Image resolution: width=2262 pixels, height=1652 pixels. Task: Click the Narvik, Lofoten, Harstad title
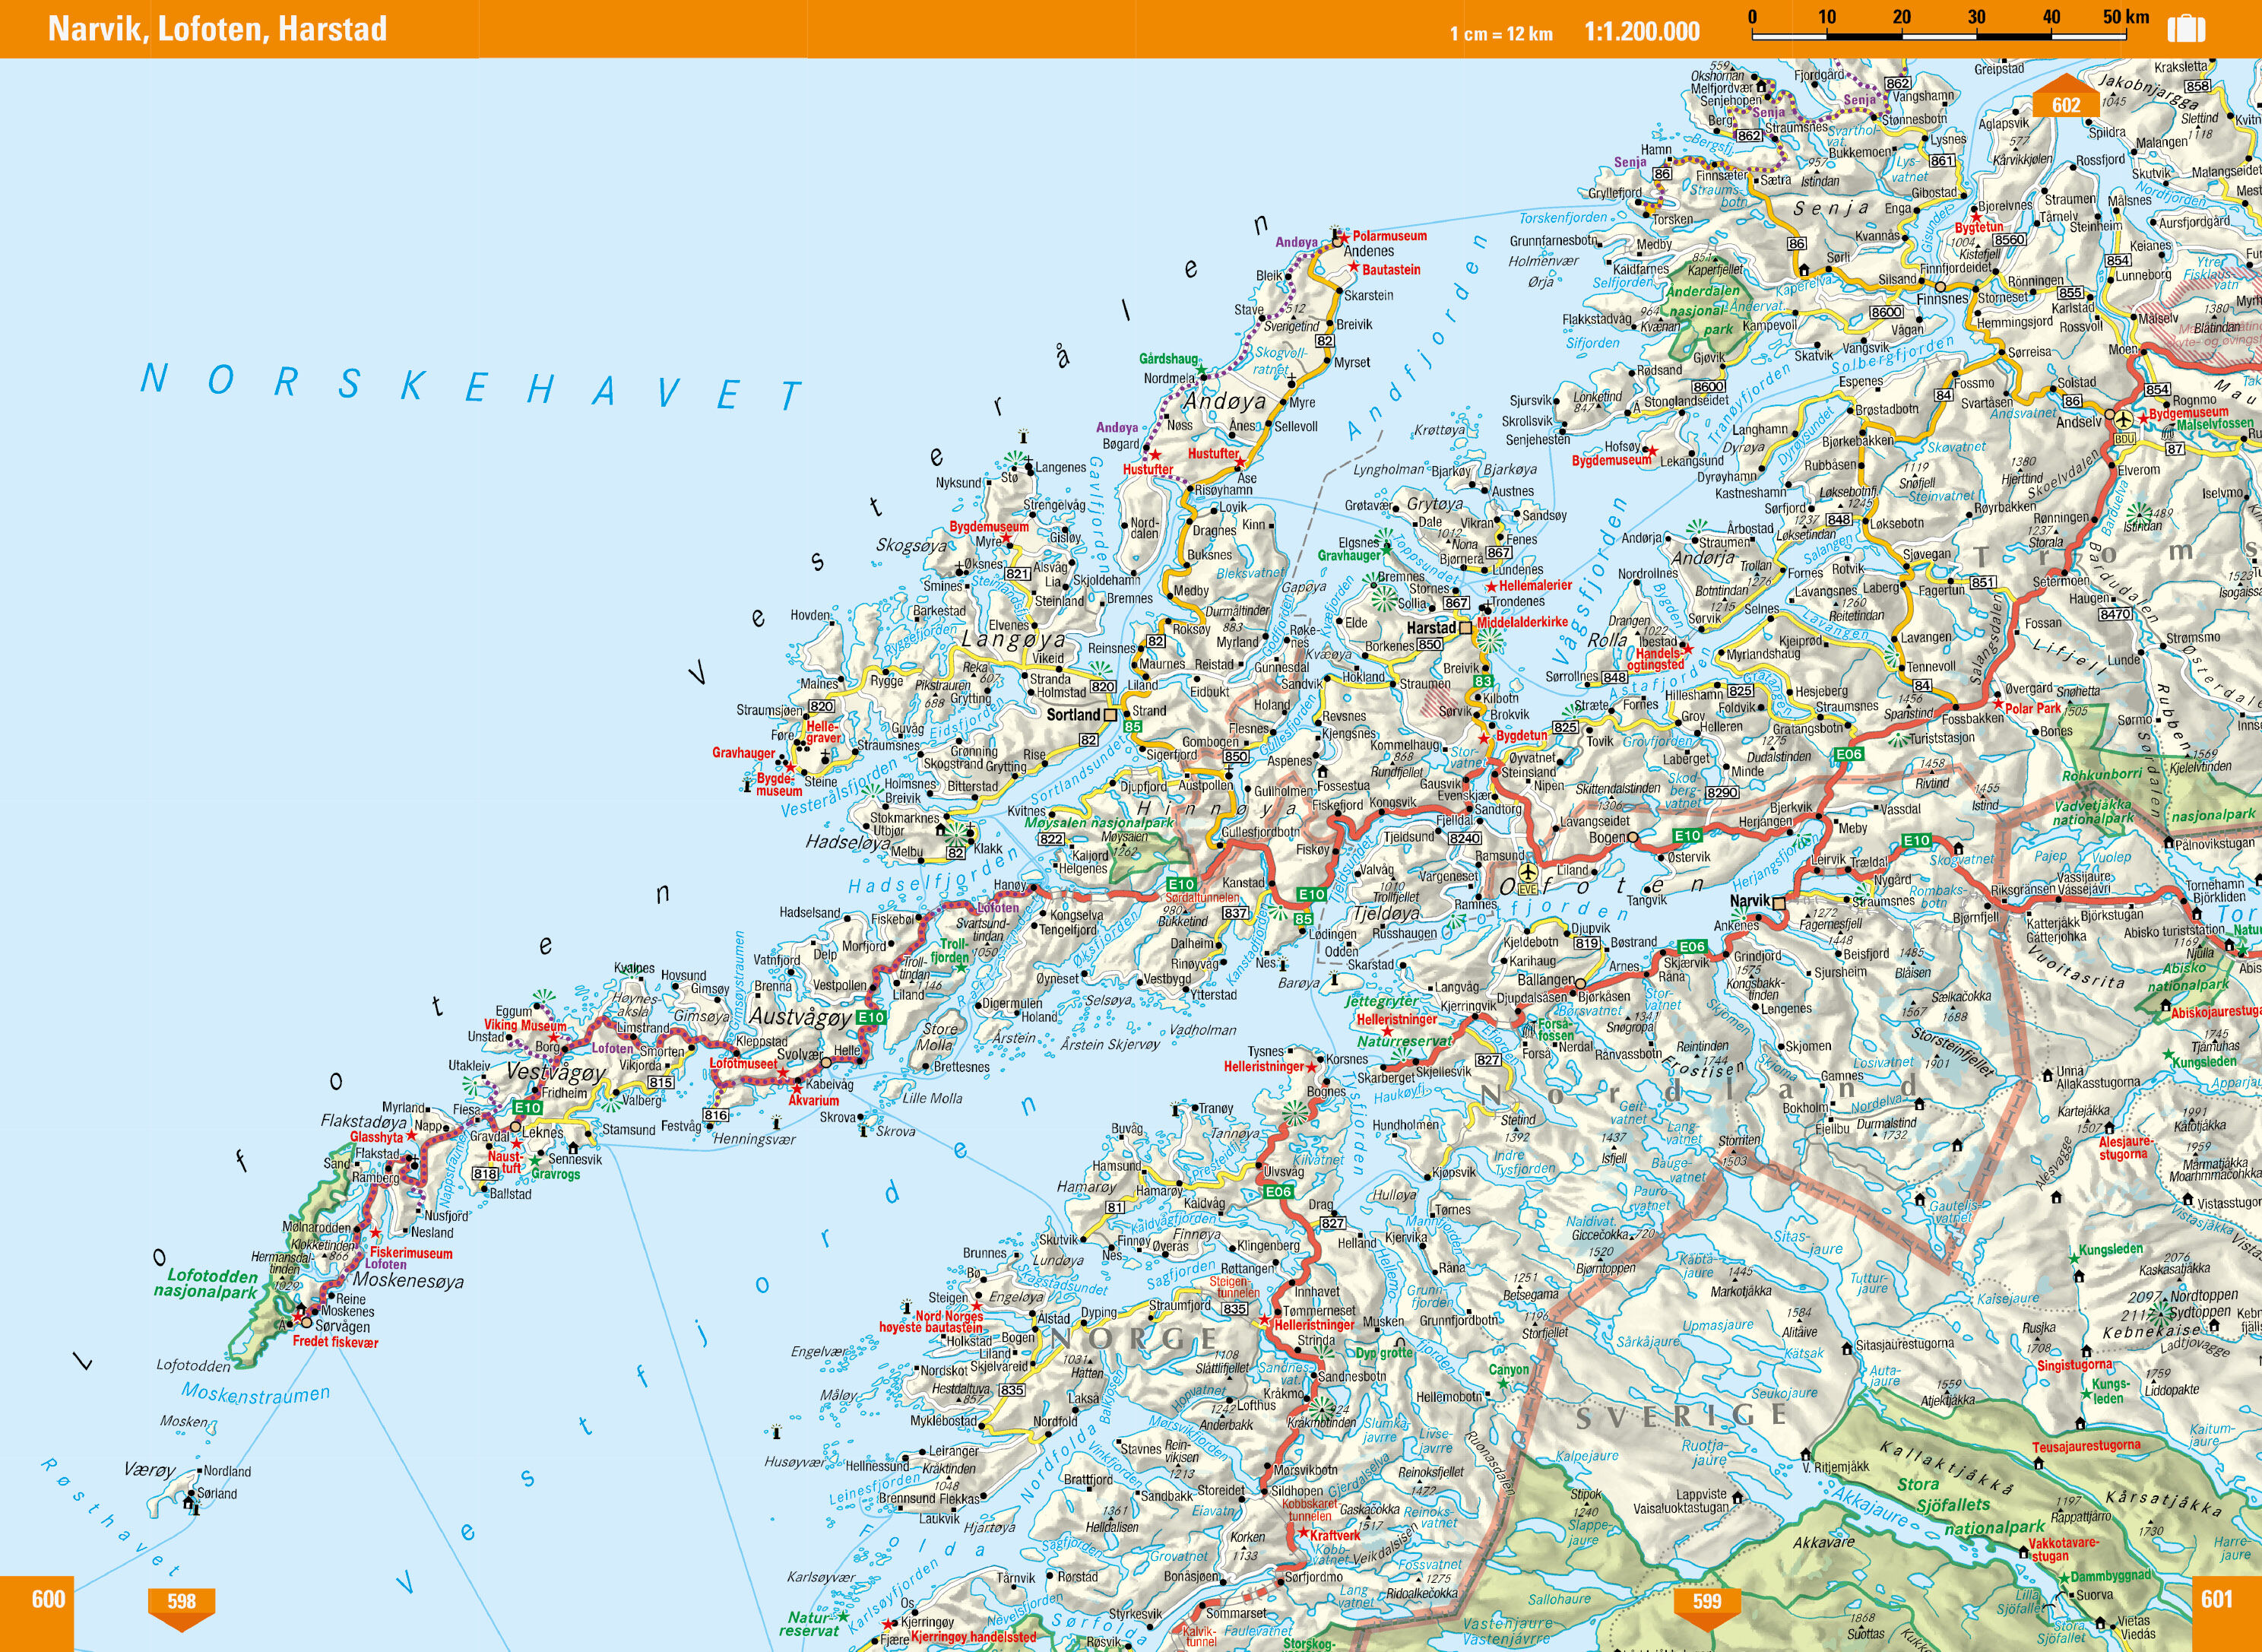tap(217, 29)
